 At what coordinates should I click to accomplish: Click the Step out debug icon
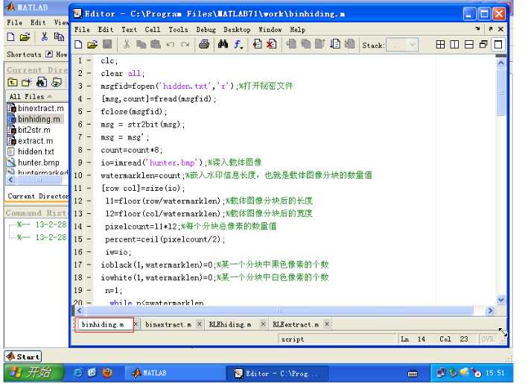[x=320, y=45]
